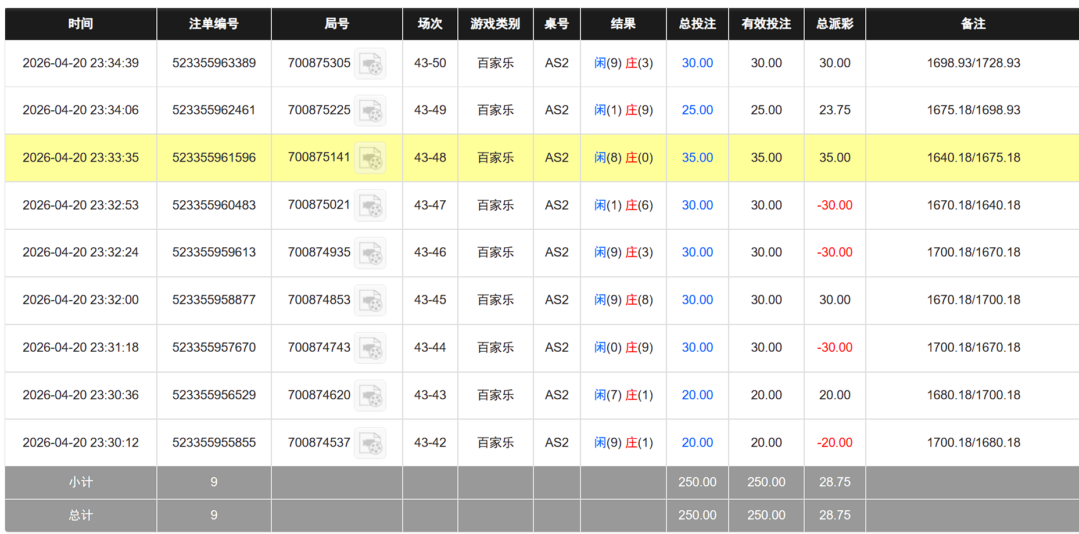Select order number 523355957670
Viewport: 1079px width, 534px height.
(214, 347)
